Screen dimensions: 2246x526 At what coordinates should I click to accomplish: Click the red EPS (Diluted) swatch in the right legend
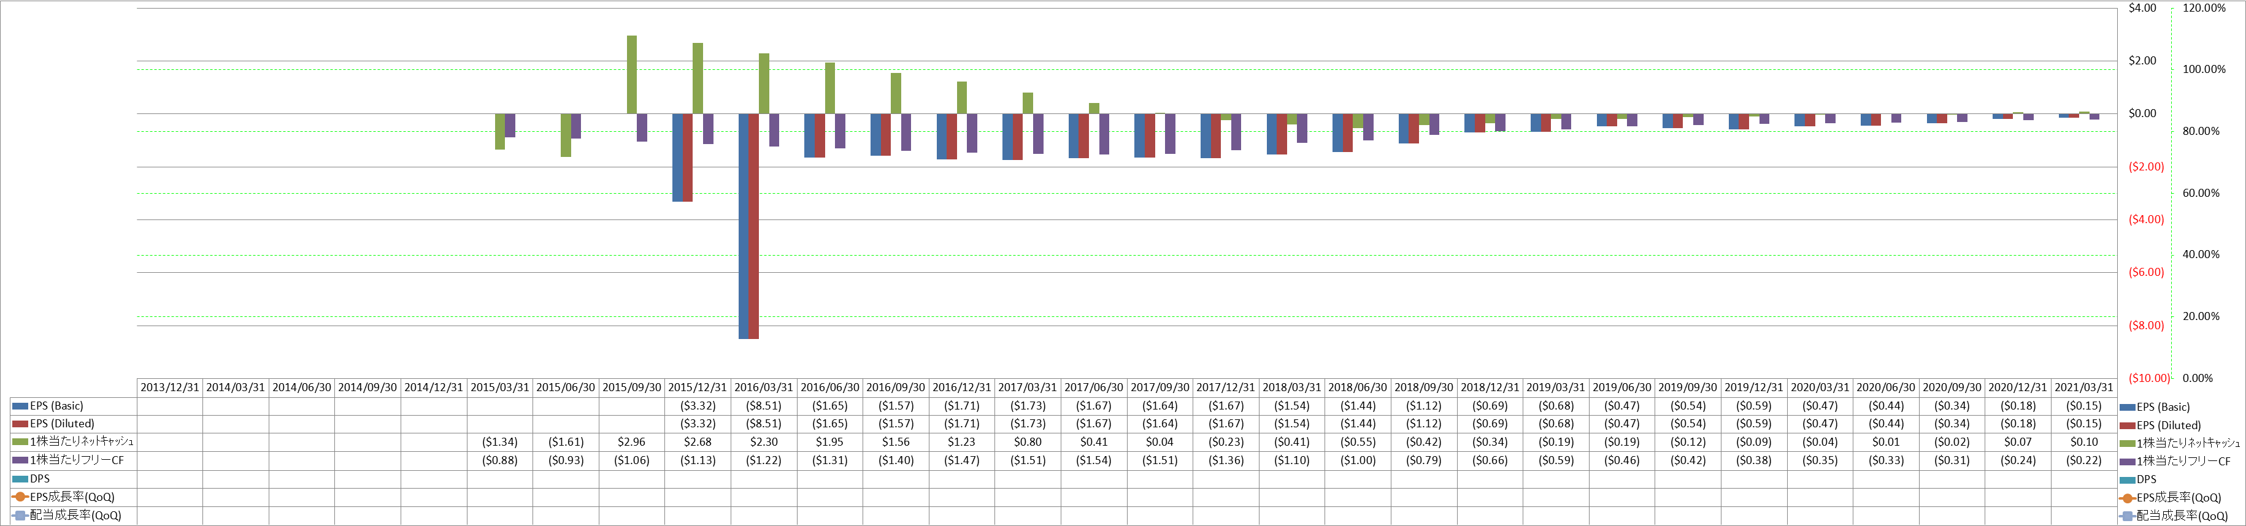coord(2128,426)
